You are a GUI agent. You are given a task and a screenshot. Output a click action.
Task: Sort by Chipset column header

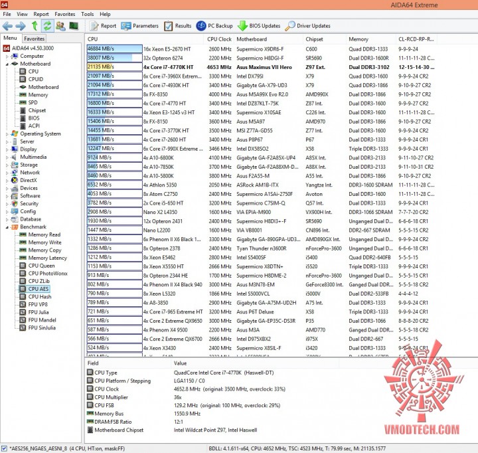[325, 39]
